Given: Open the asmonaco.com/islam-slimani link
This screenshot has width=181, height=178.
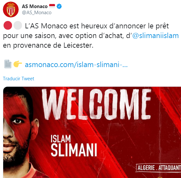Looking at the screenshot, I should tap(76, 64).
